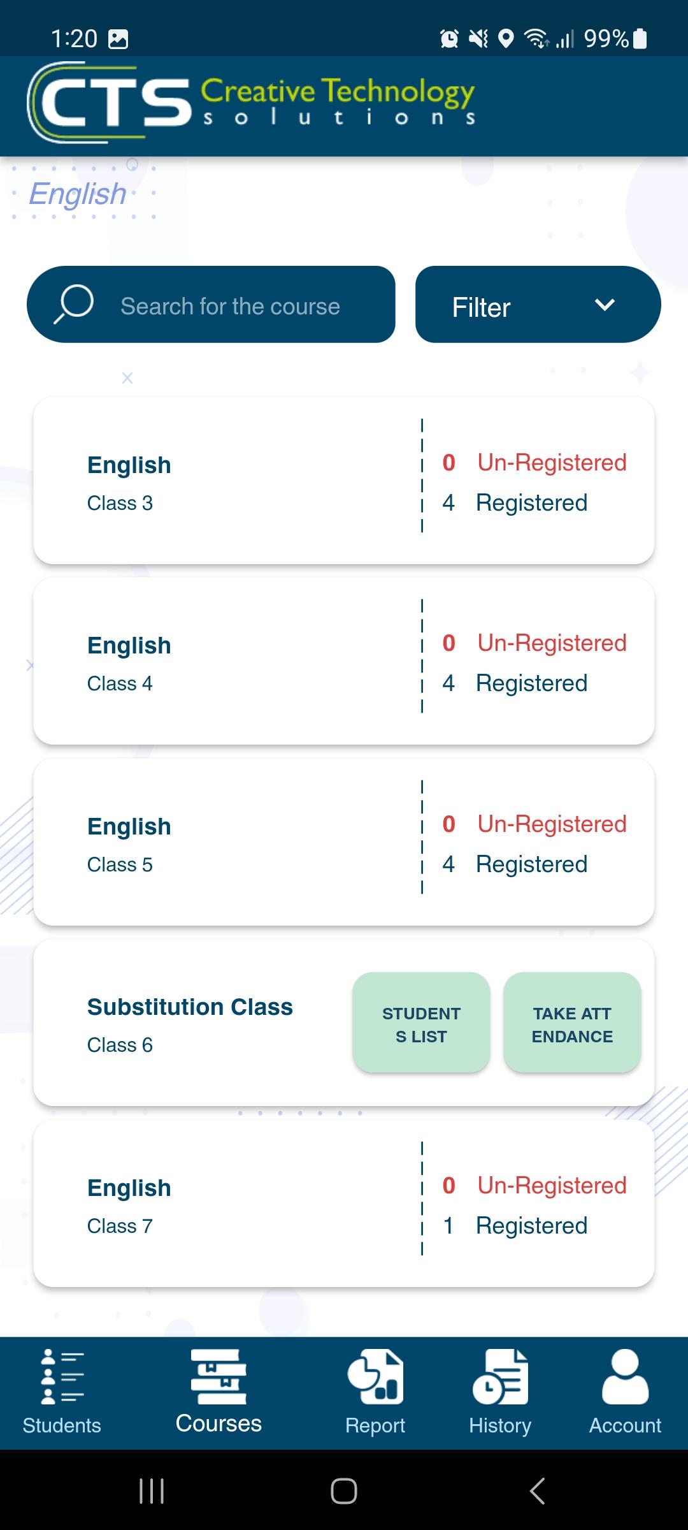Viewport: 688px width, 1530px height.
Task: Expand the Filter dropdown
Action: coord(538,304)
